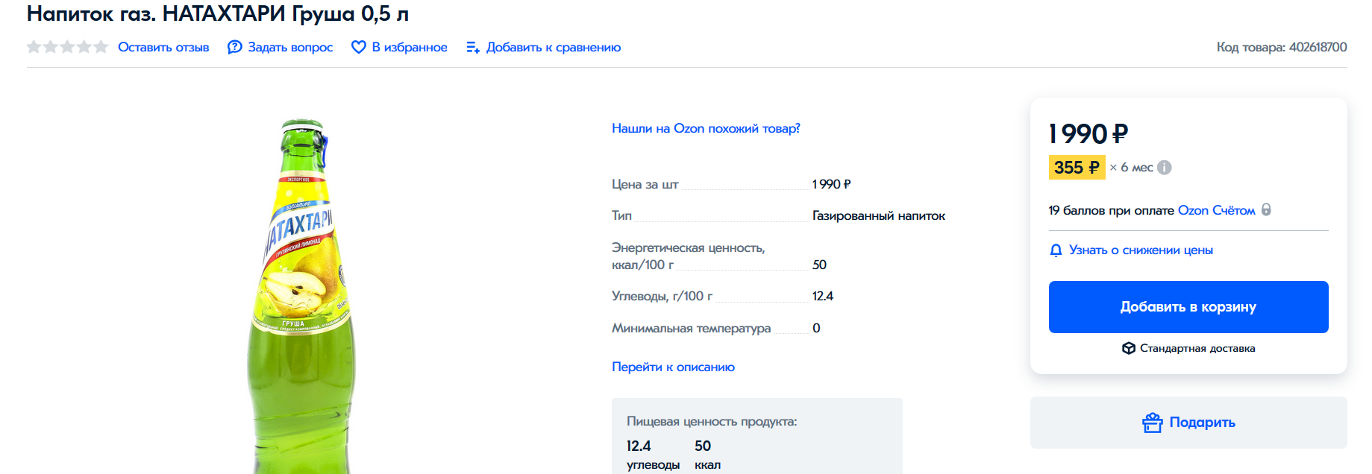Jump to description via Перейти к описанию
Image resolution: width=1372 pixels, height=474 pixels.
coord(673,367)
